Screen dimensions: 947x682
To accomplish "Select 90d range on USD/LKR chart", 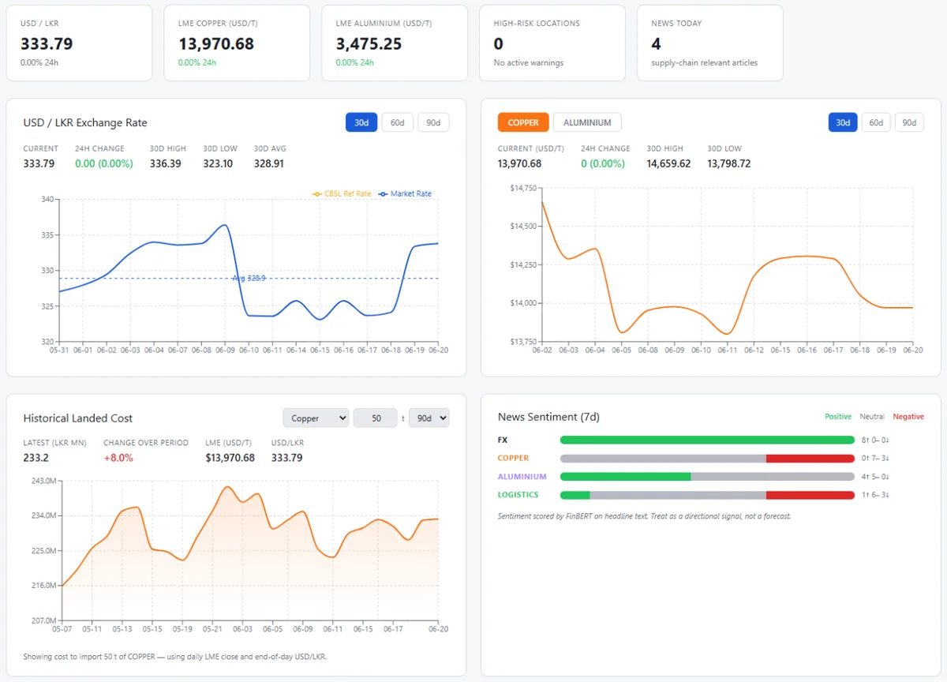I will click(433, 122).
